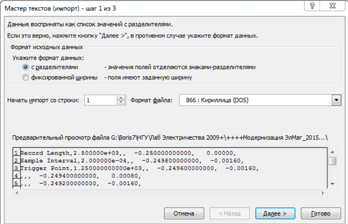
Task: Click the preview vertical scrollbar thumb
Action: [332, 161]
